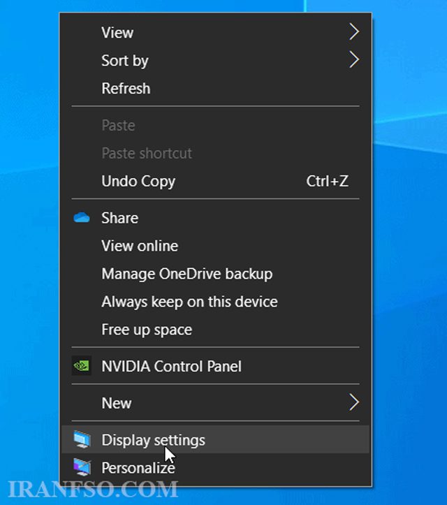This screenshot has width=447, height=505.
Task: Select Undo Copy from the menu
Action: pyautogui.click(x=215, y=182)
